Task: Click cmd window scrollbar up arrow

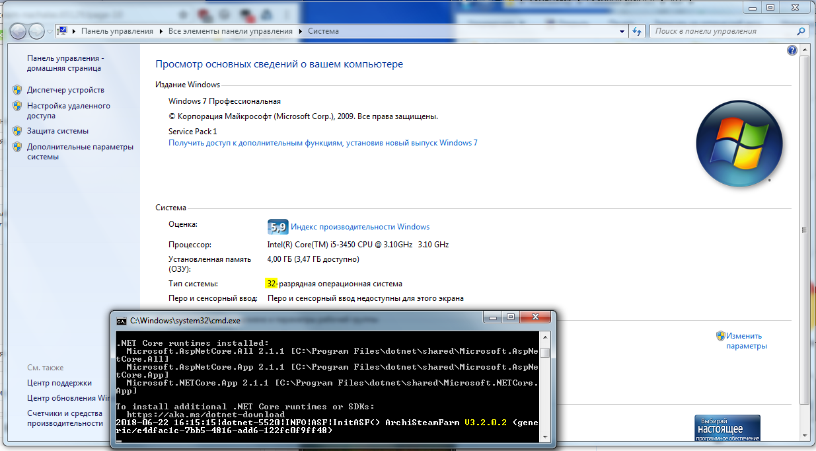Action: [544, 336]
